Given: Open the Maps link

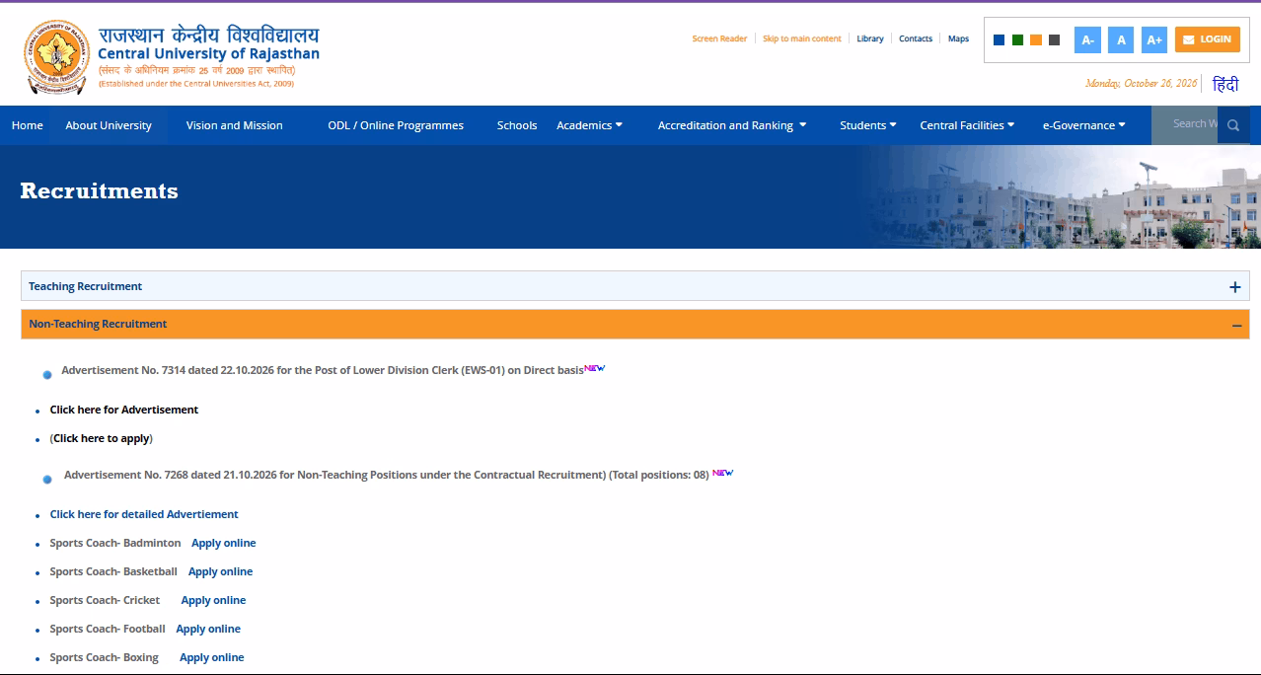Looking at the screenshot, I should tap(958, 38).
